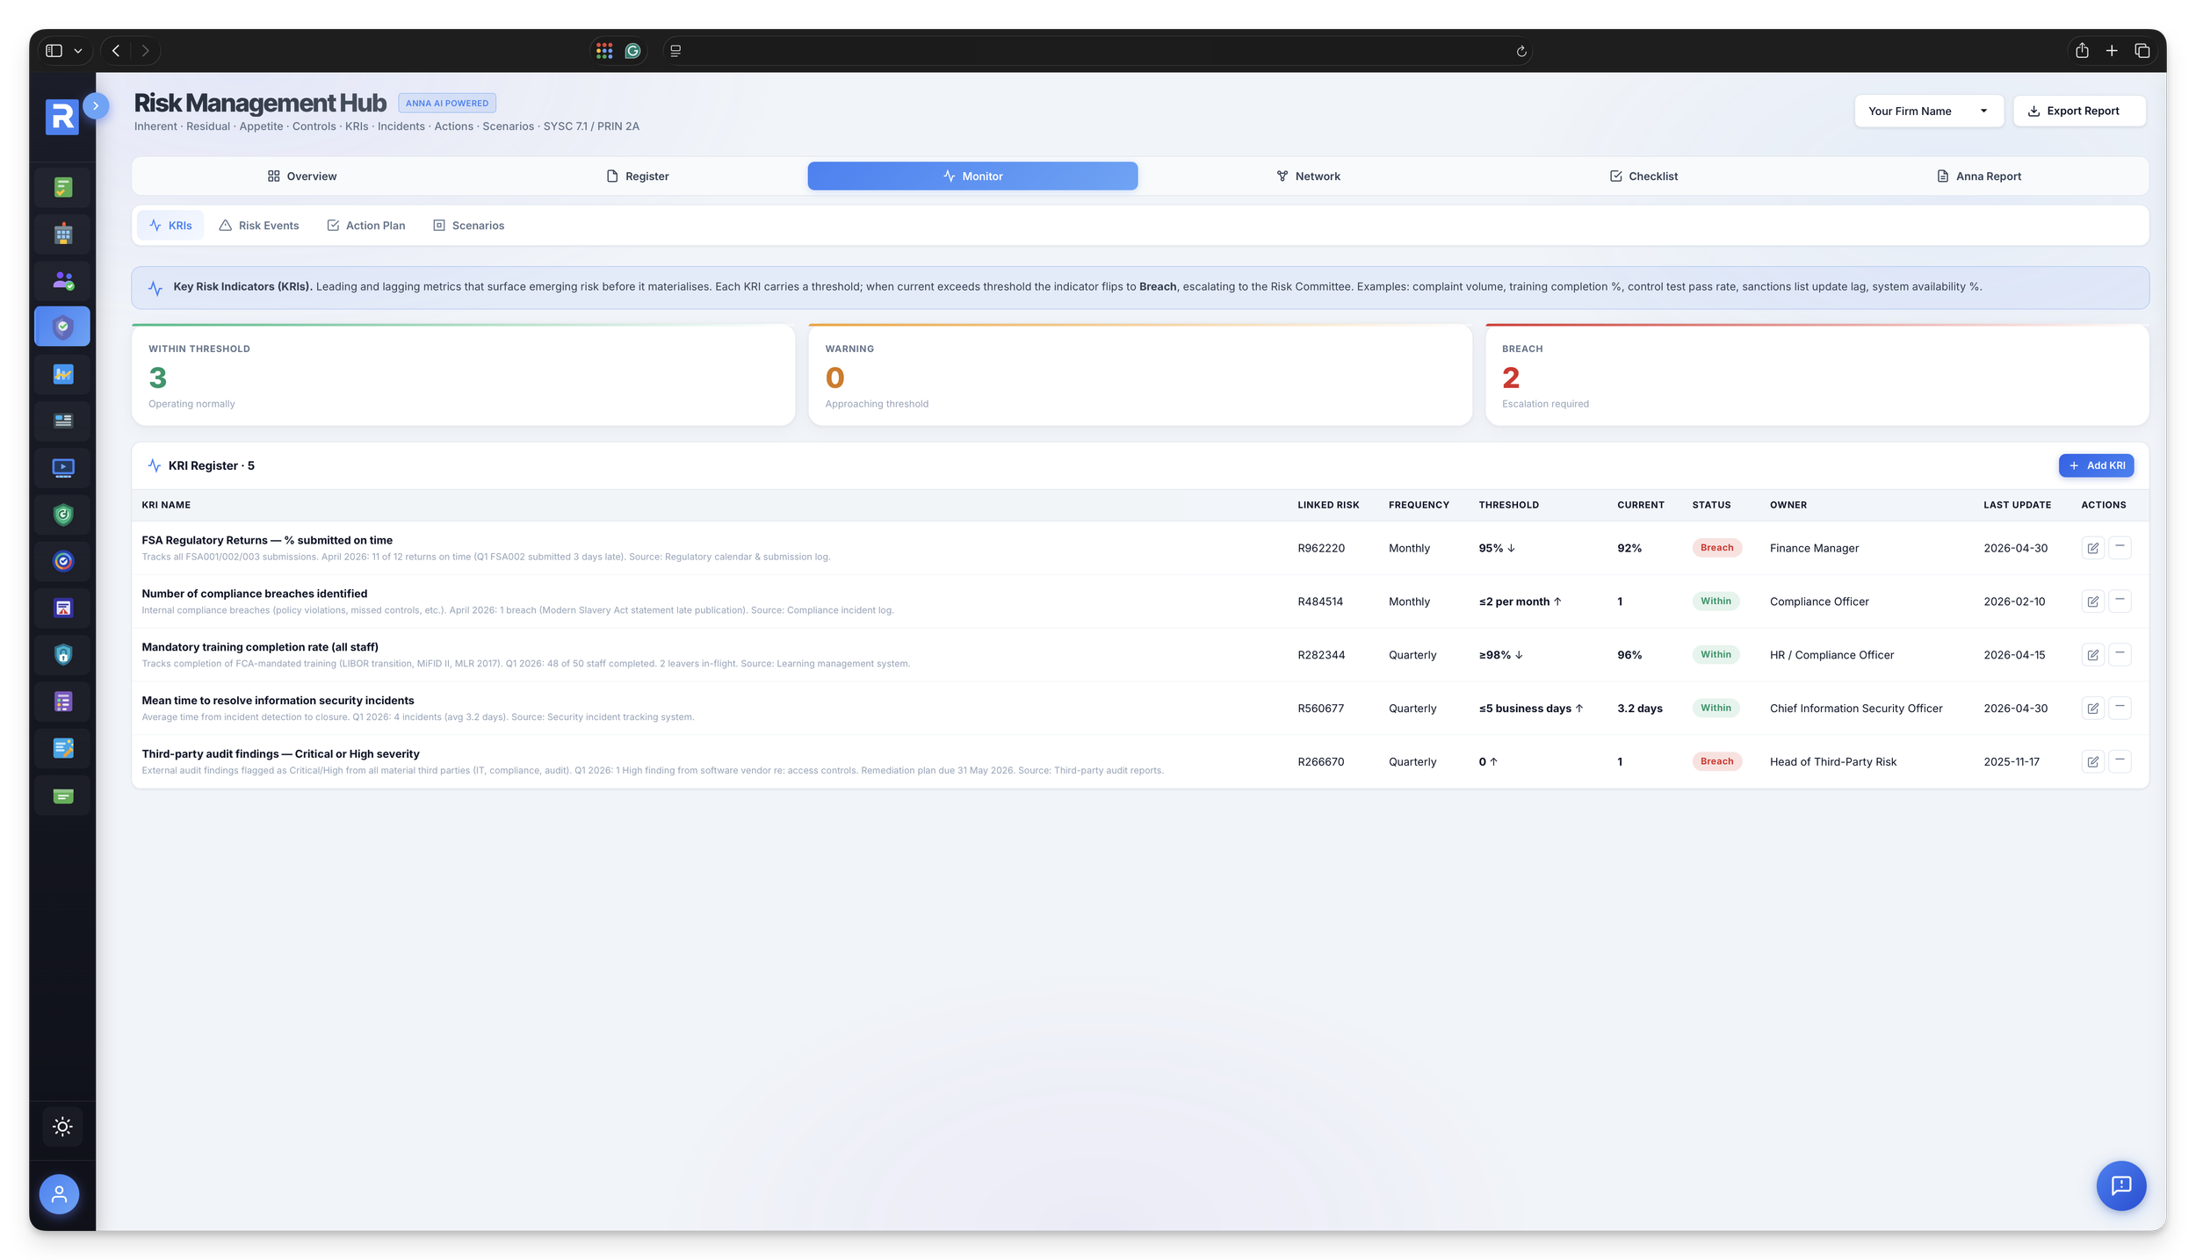Click the Breach badge for Finance Manager row
Screen dimensions: 2196x1260
1716,548
